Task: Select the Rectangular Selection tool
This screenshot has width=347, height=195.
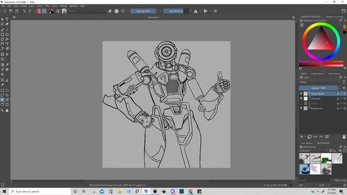Action: (2, 90)
